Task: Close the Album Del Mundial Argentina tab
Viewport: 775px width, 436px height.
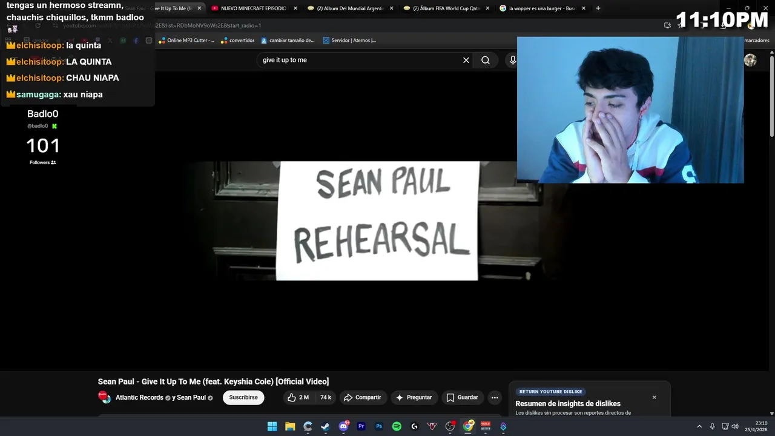Action: tap(392, 8)
